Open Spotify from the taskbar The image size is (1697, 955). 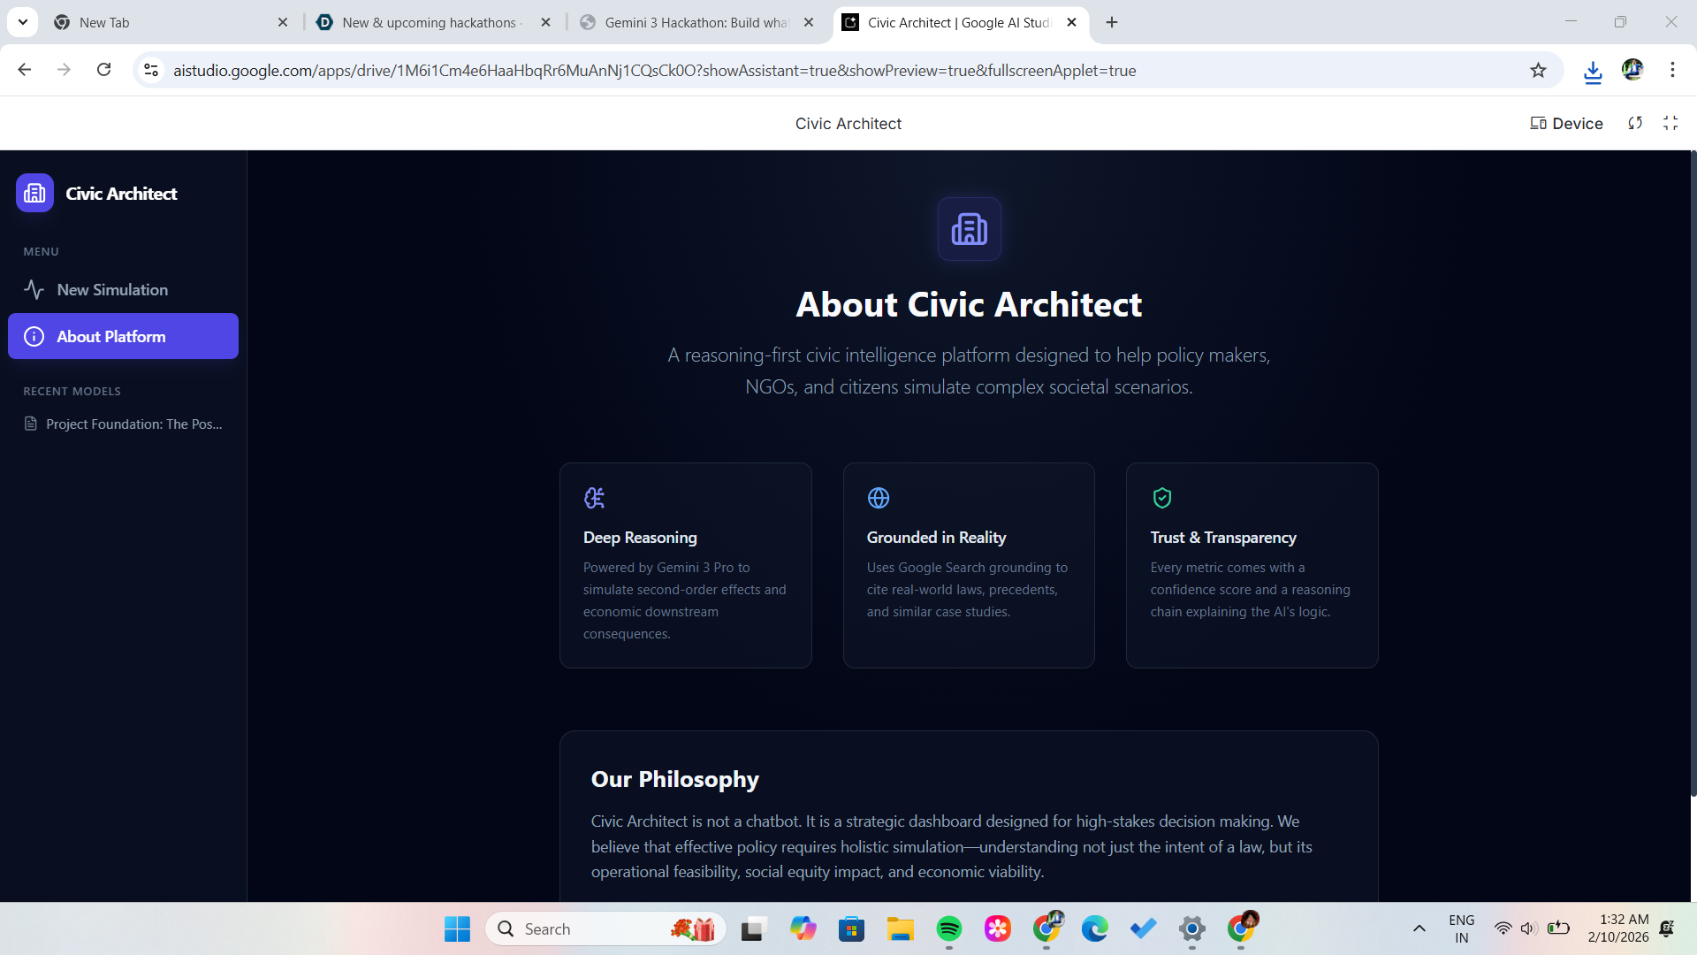pyautogui.click(x=948, y=928)
